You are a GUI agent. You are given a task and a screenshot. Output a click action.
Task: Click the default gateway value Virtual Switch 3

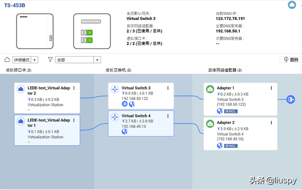tap(141, 19)
